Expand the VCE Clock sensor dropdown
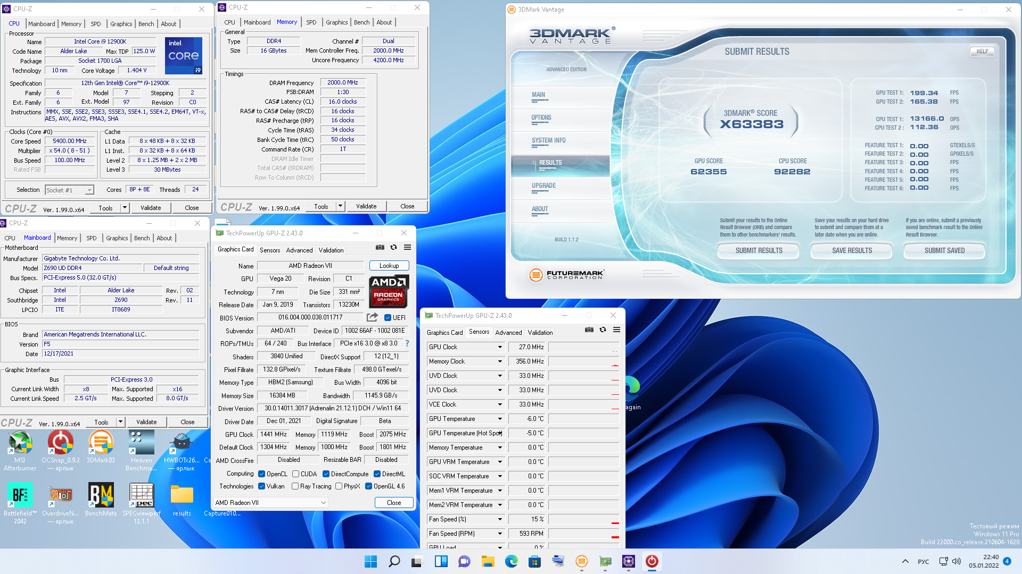The image size is (1022, 574). [x=500, y=404]
